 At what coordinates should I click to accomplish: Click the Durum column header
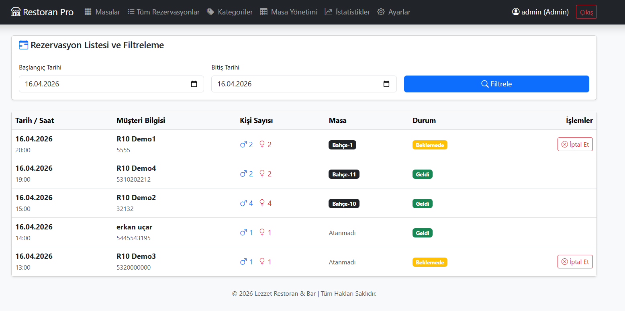click(x=424, y=121)
